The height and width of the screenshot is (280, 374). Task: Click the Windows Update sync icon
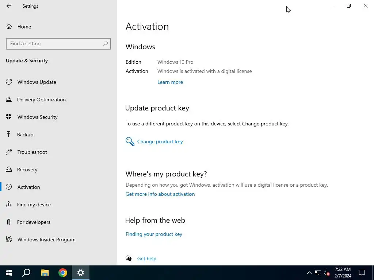coord(9,82)
